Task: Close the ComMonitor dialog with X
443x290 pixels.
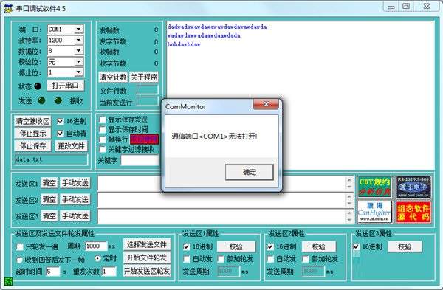Action: (x=266, y=104)
